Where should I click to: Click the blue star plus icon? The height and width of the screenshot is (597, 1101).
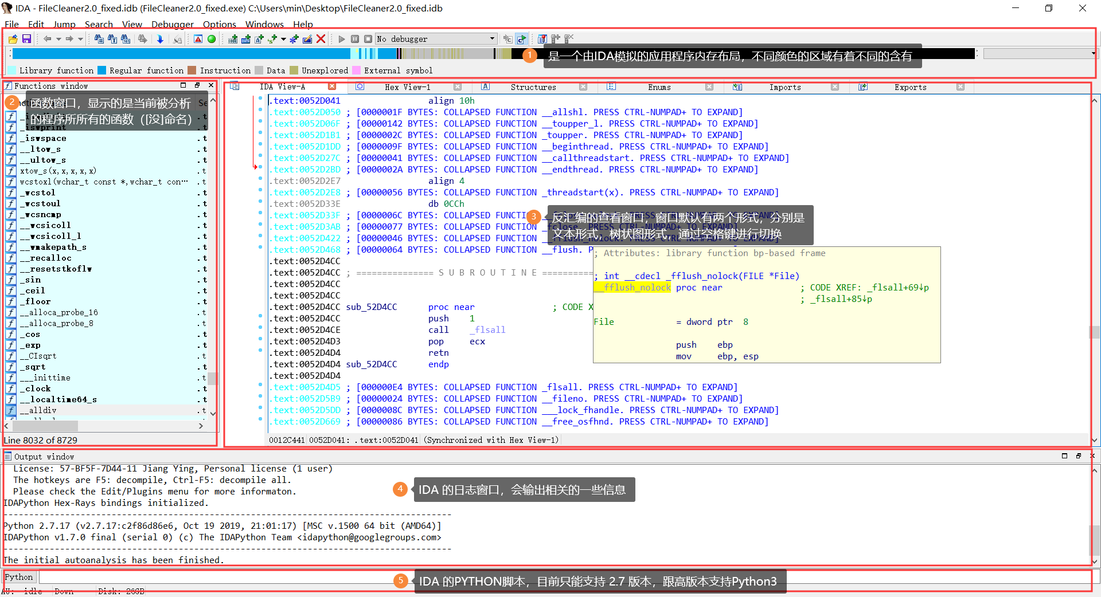pyautogui.click(x=294, y=39)
